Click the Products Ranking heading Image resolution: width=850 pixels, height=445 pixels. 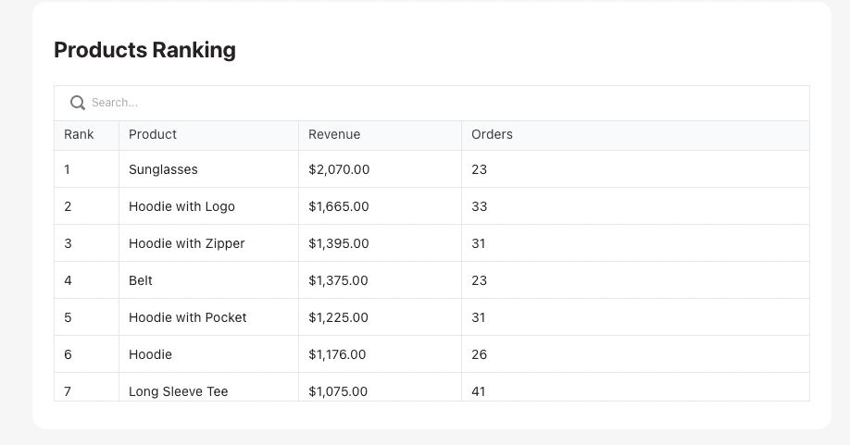tap(144, 50)
